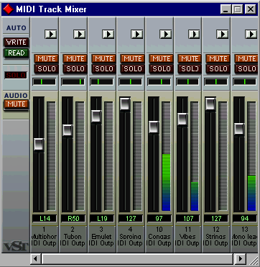Click the L14 value field under track 1
The height and width of the screenshot is (267, 260).
pyautogui.click(x=45, y=218)
